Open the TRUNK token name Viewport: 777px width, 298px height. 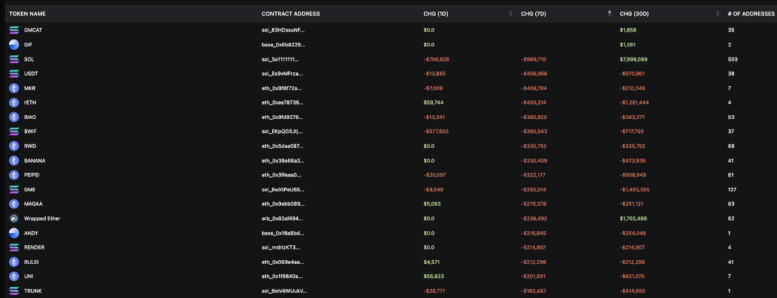point(33,291)
